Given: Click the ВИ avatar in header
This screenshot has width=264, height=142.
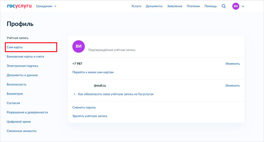Looking at the screenshot, I should (236, 6).
